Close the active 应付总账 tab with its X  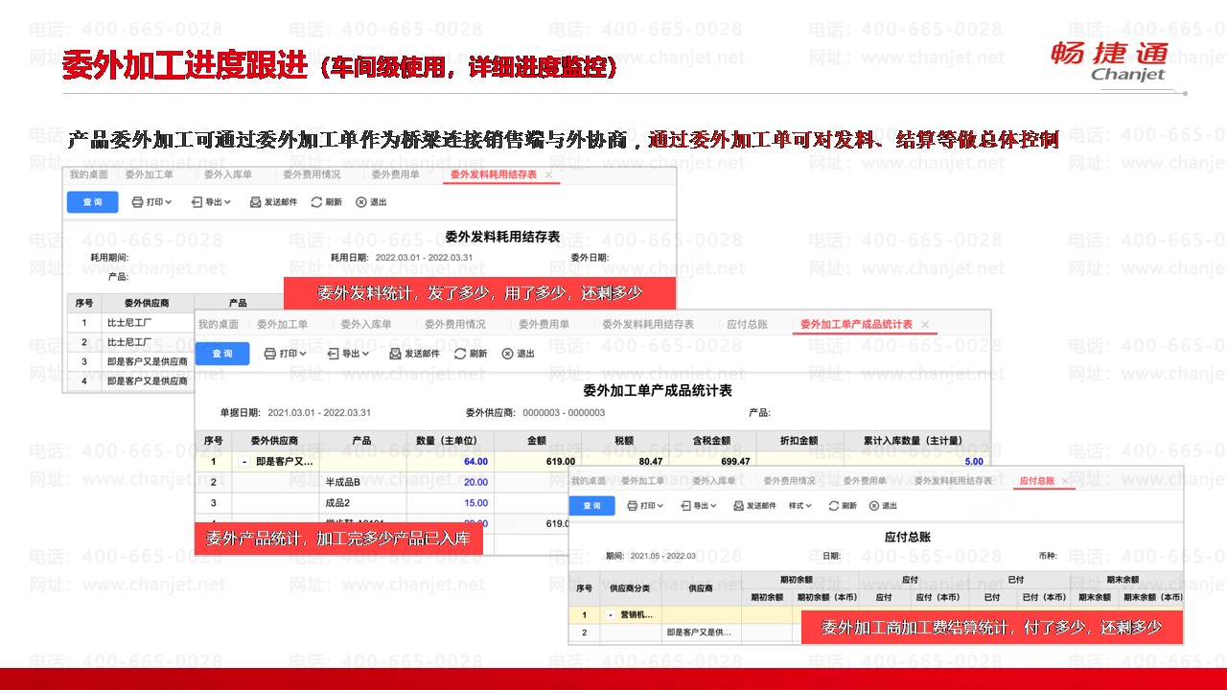tap(1065, 481)
